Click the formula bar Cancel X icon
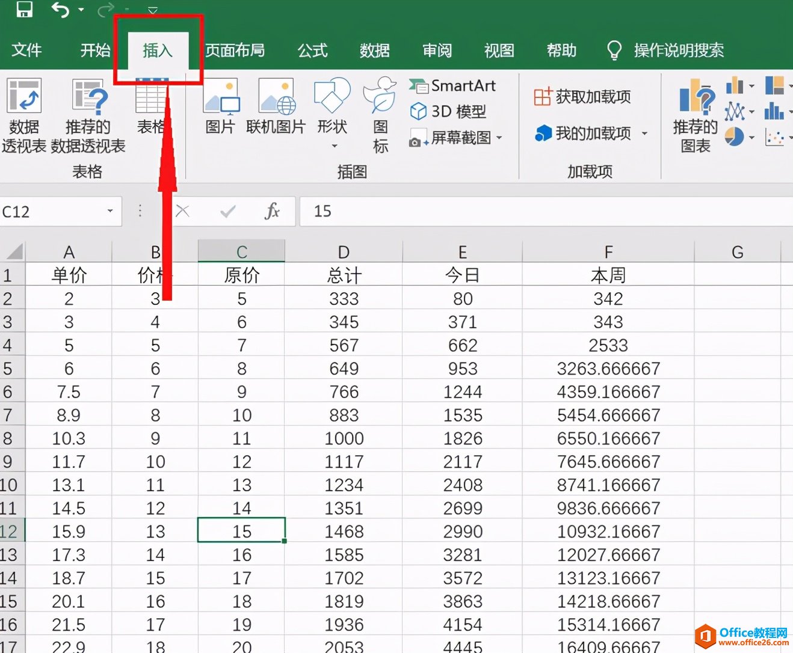Screen dimensions: 793x653 coord(183,211)
